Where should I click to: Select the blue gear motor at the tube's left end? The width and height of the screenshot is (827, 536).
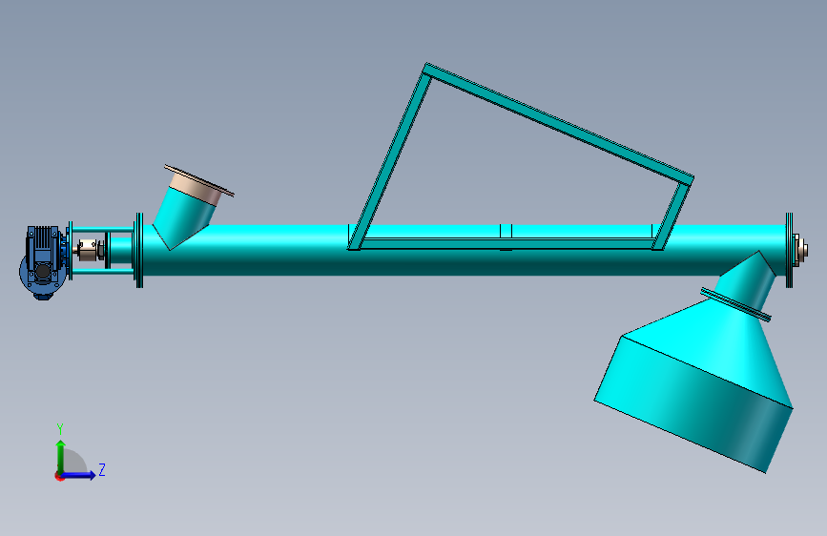click(x=43, y=262)
